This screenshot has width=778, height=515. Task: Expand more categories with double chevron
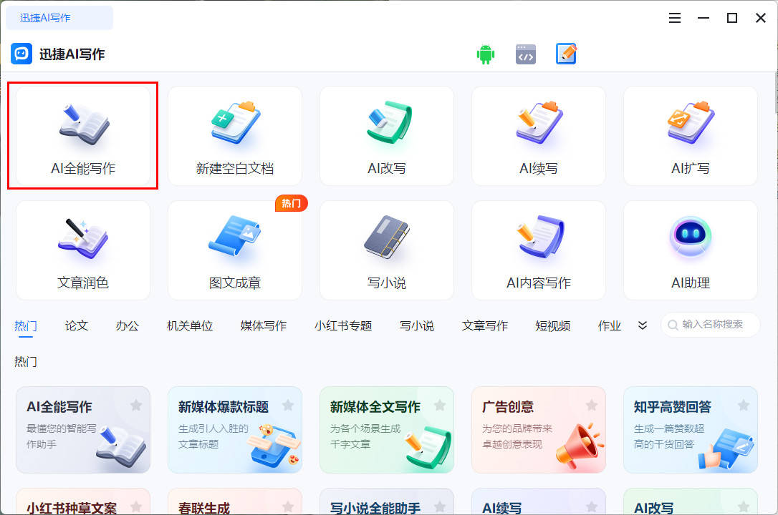(643, 325)
